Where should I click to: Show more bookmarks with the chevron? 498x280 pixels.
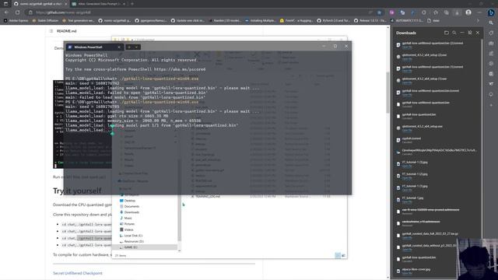tap(478, 20)
